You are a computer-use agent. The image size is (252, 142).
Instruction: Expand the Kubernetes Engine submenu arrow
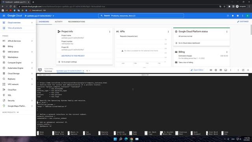tap(32, 68)
